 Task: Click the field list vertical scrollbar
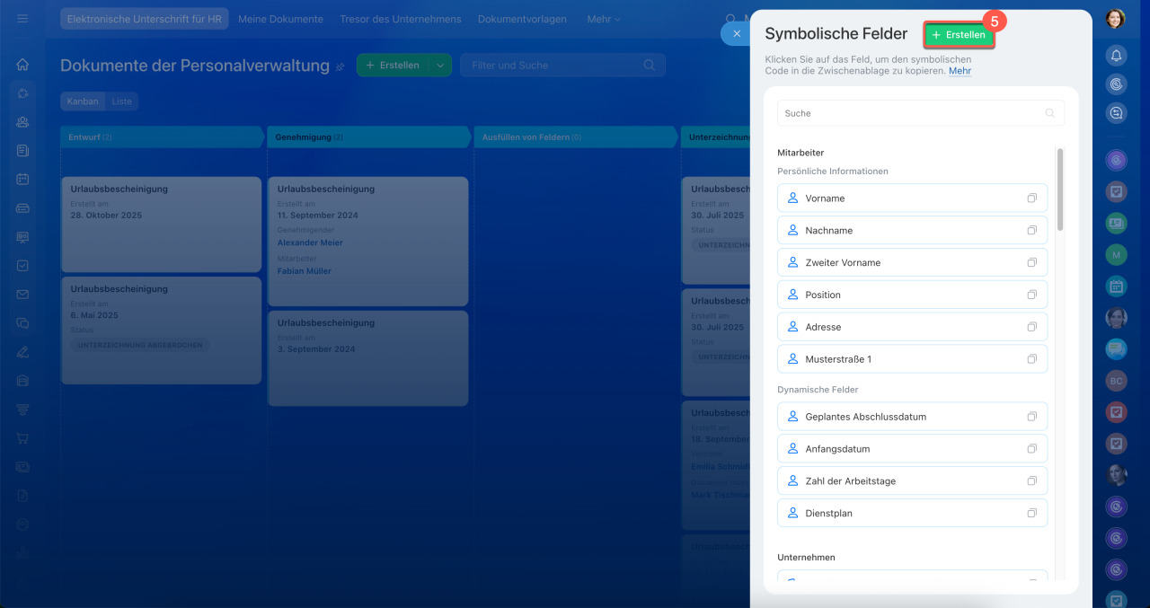point(1060,189)
